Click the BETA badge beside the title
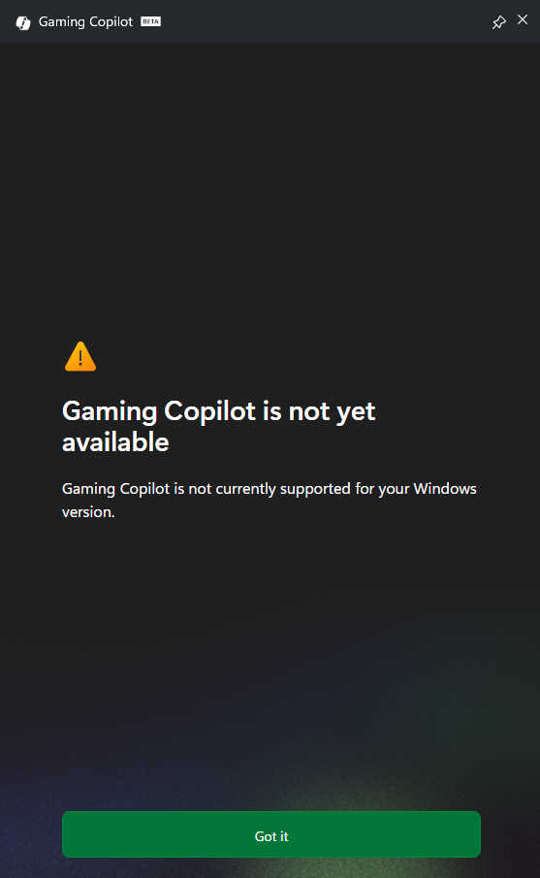This screenshot has width=540, height=878. pyautogui.click(x=150, y=22)
